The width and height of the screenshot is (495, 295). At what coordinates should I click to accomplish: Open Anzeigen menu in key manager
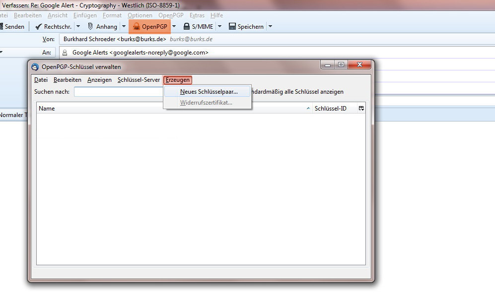click(x=99, y=80)
